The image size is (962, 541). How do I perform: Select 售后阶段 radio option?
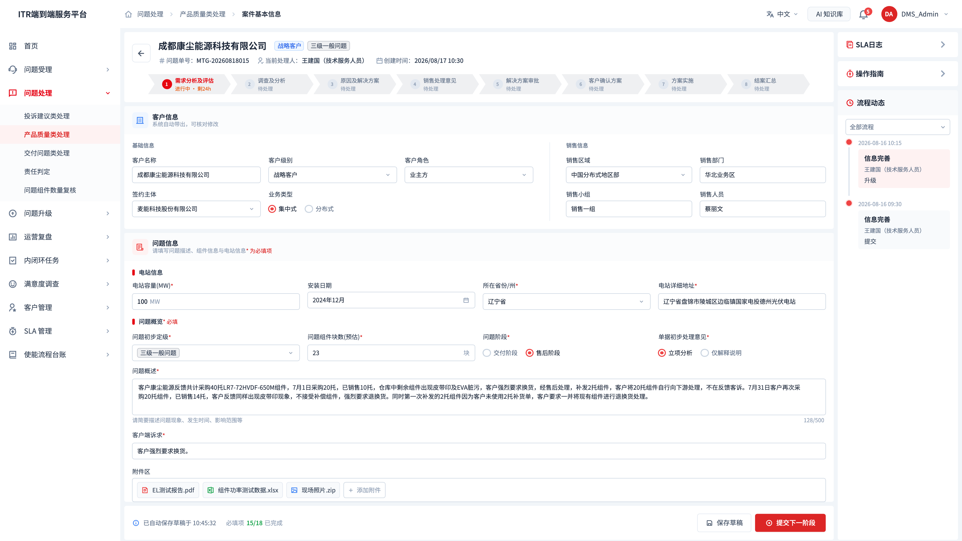[x=530, y=353]
